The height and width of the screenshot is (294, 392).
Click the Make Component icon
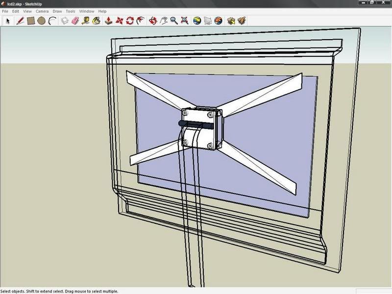[x=65, y=21]
